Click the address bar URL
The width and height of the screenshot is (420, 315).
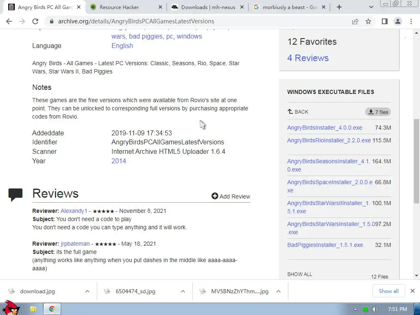coord(136,21)
